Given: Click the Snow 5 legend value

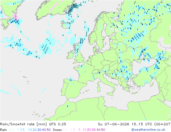Looking at the screenshot, I should pos(80,130).
